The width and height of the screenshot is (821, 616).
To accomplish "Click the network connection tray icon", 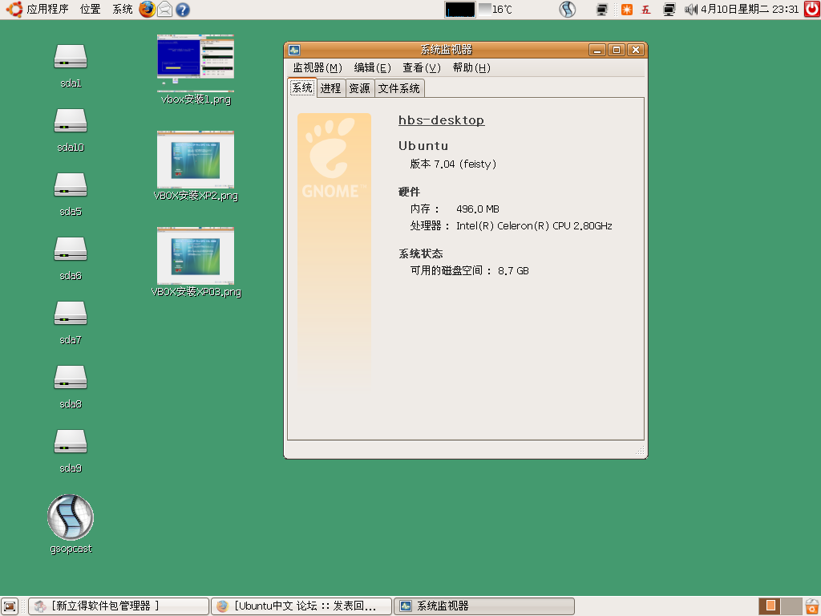I will (x=669, y=10).
